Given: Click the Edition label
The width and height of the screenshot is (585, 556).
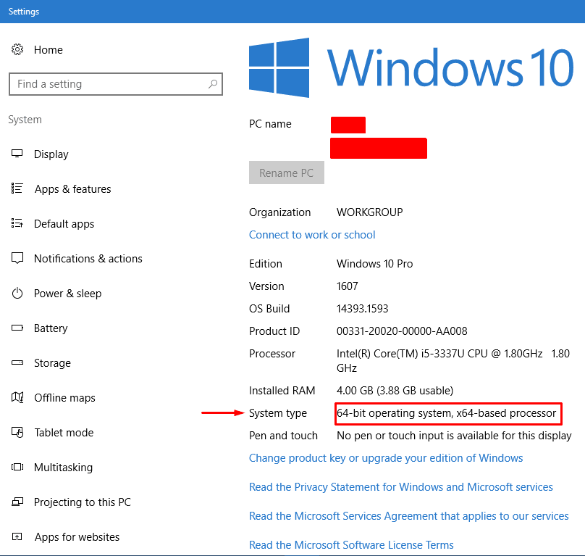Looking at the screenshot, I should 266,264.
